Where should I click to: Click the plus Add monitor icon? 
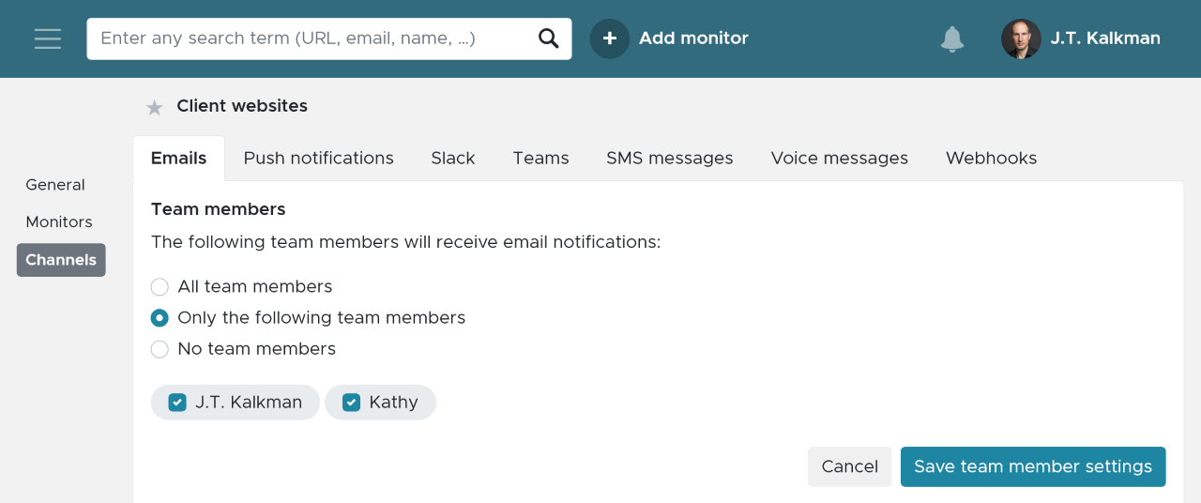[x=610, y=38]
